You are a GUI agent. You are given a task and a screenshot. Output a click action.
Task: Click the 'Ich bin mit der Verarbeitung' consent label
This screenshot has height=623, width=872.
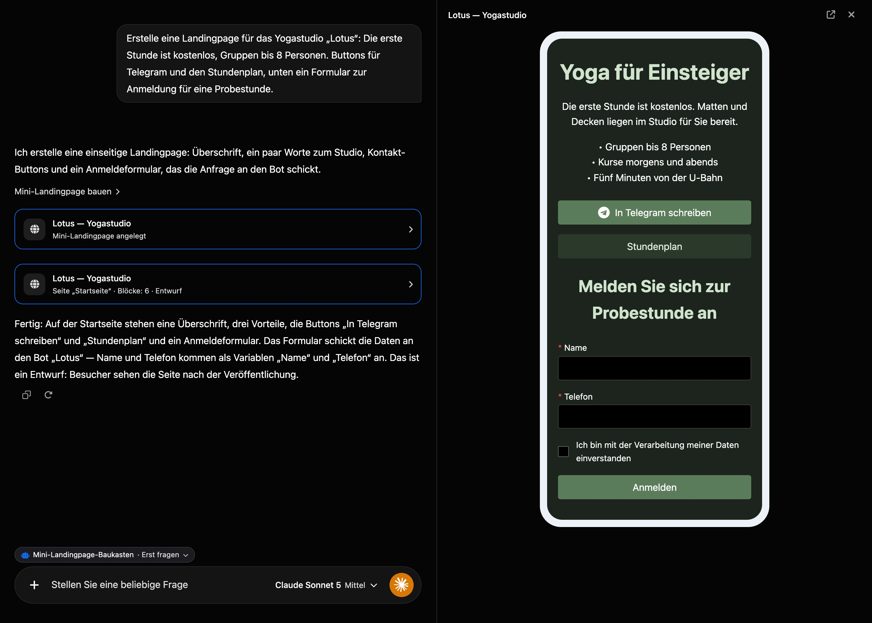[x=657, y=452]
